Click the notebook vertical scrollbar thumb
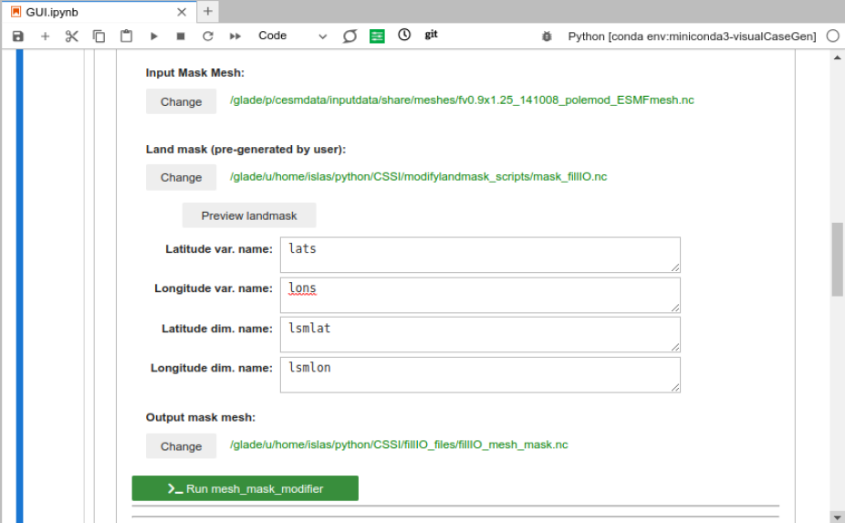The width and height of the screenshot is (845, 523). (837, 258)
